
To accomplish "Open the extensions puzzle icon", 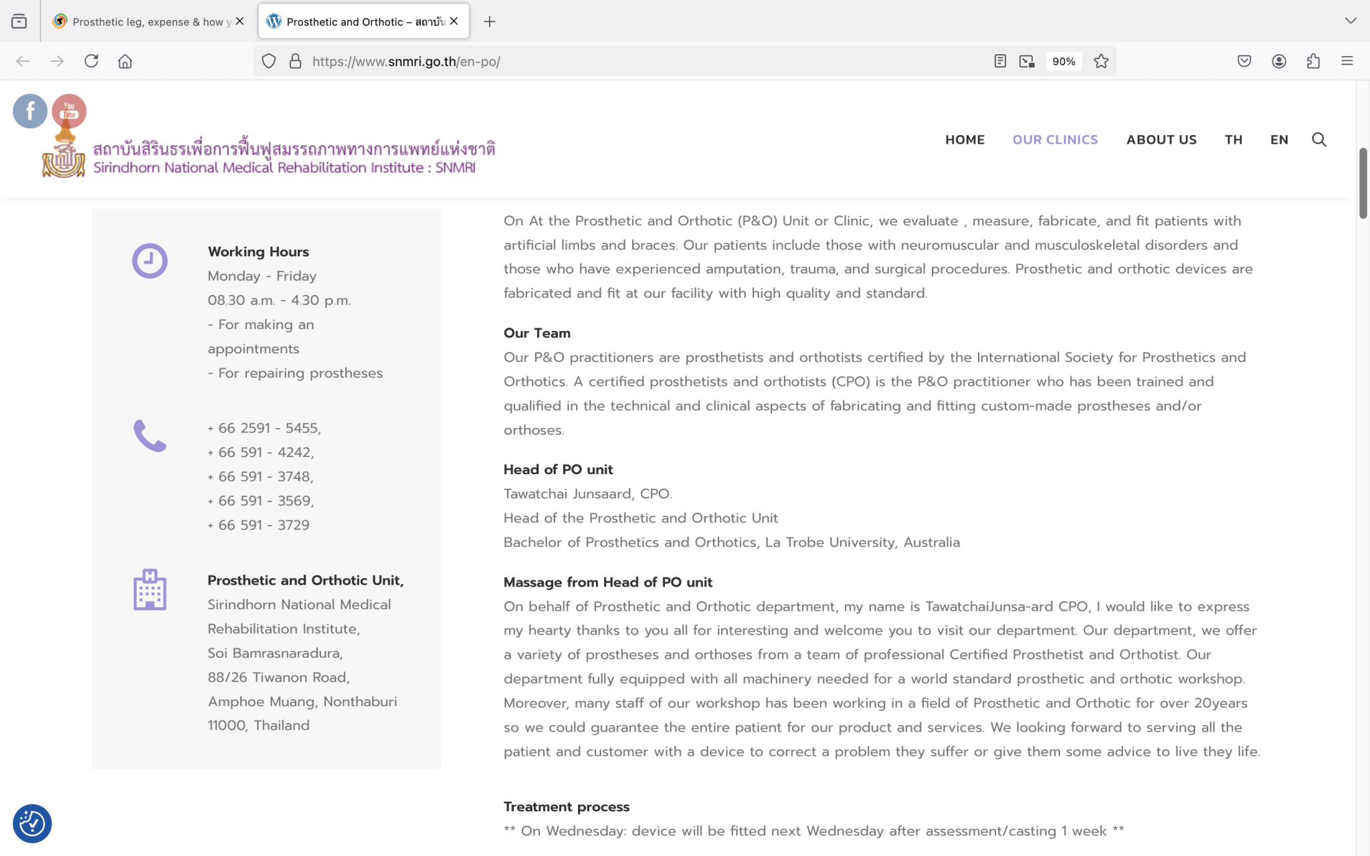I will [x=1313, y=62].
